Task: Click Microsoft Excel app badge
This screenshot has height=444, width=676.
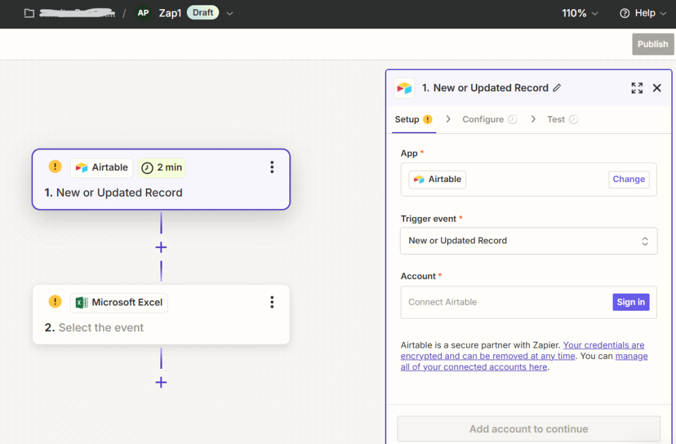Action: [119, 303]
